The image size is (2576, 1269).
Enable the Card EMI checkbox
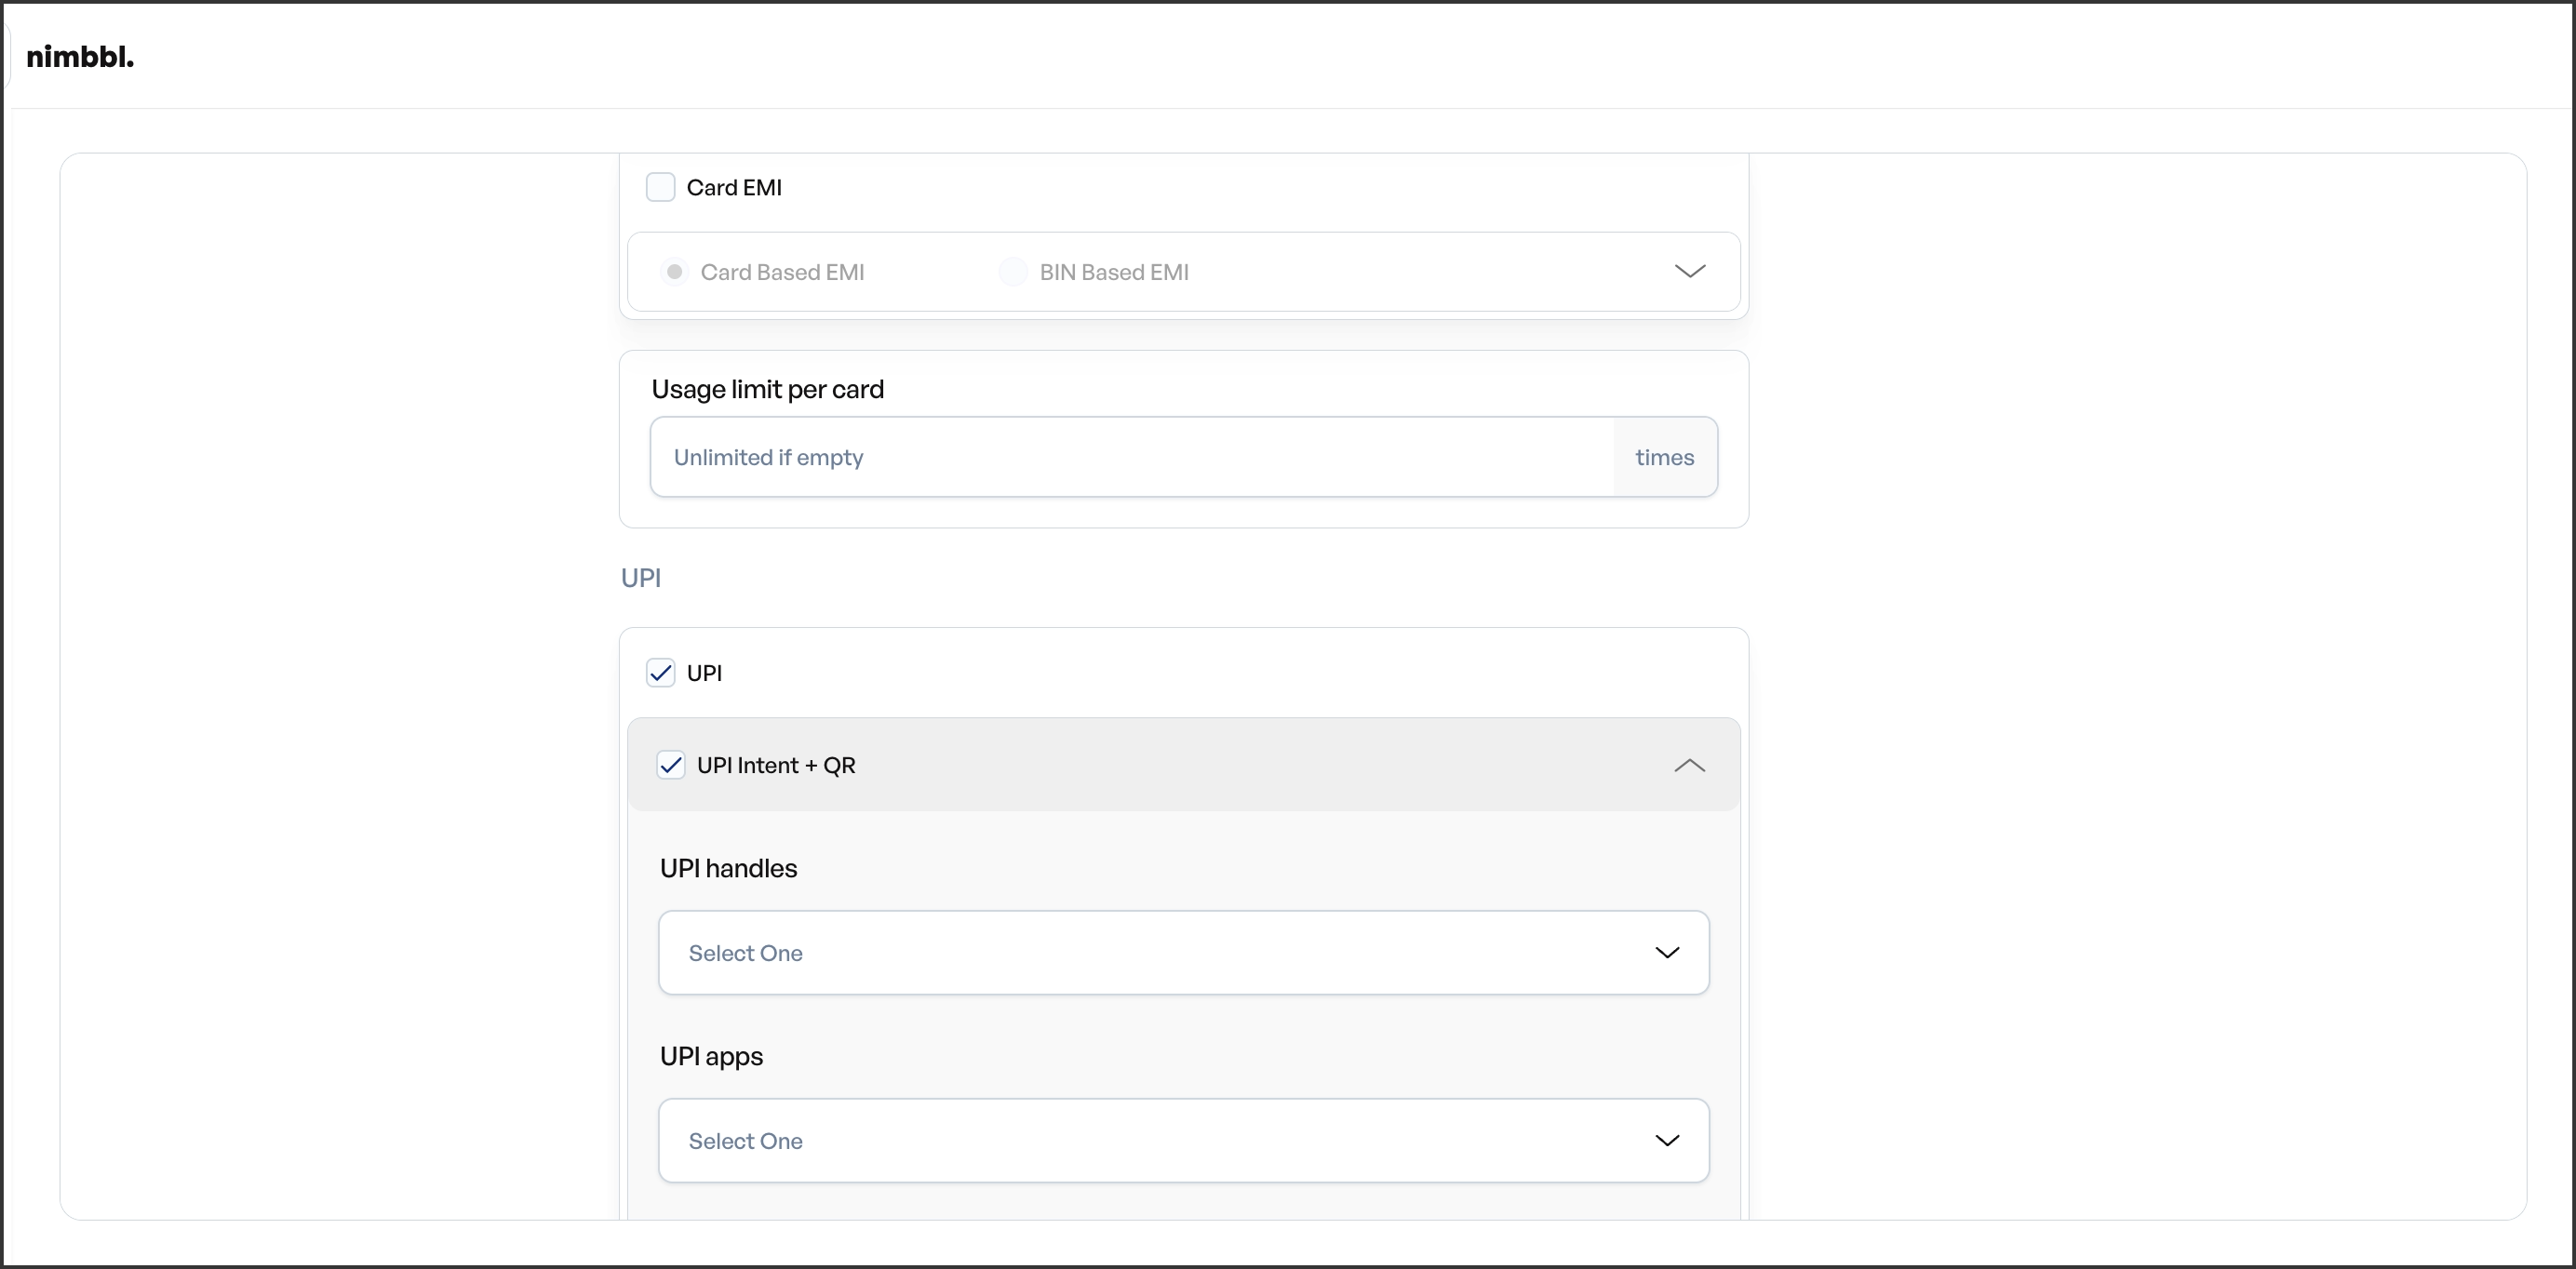point(660,187)
